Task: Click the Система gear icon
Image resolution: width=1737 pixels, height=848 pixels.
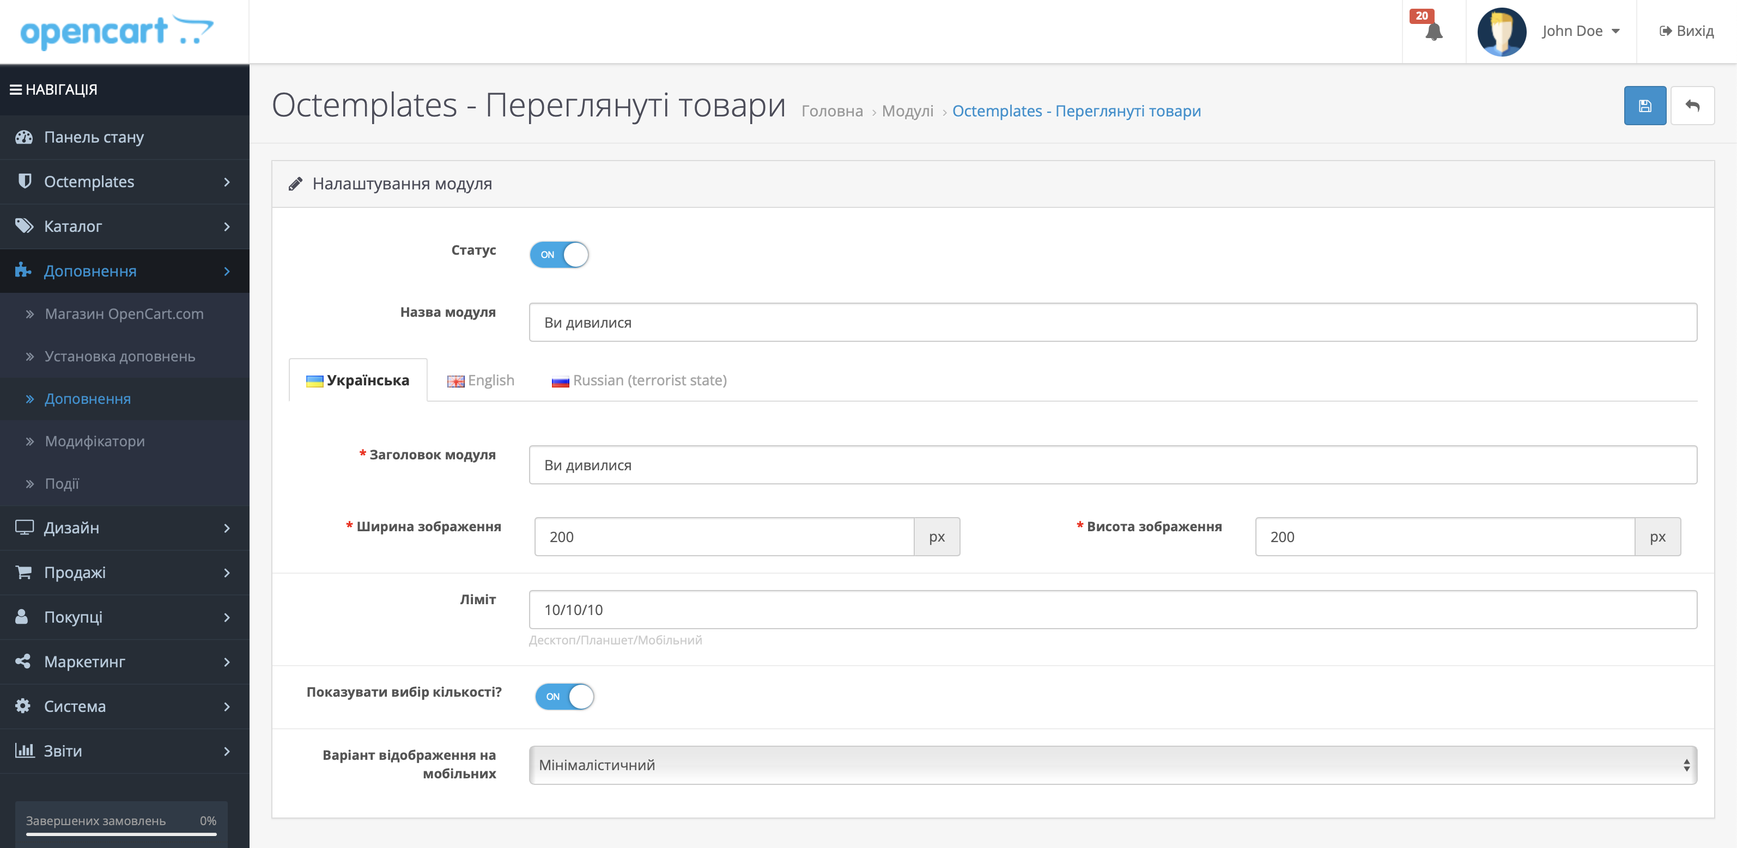Action: 23,706
